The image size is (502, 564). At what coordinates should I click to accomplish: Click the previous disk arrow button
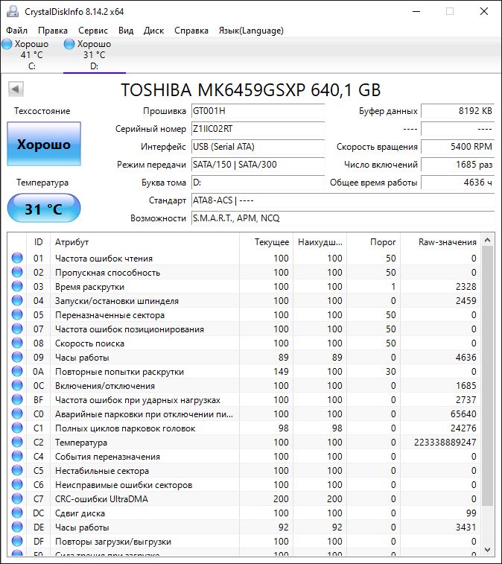click(16, 89)
